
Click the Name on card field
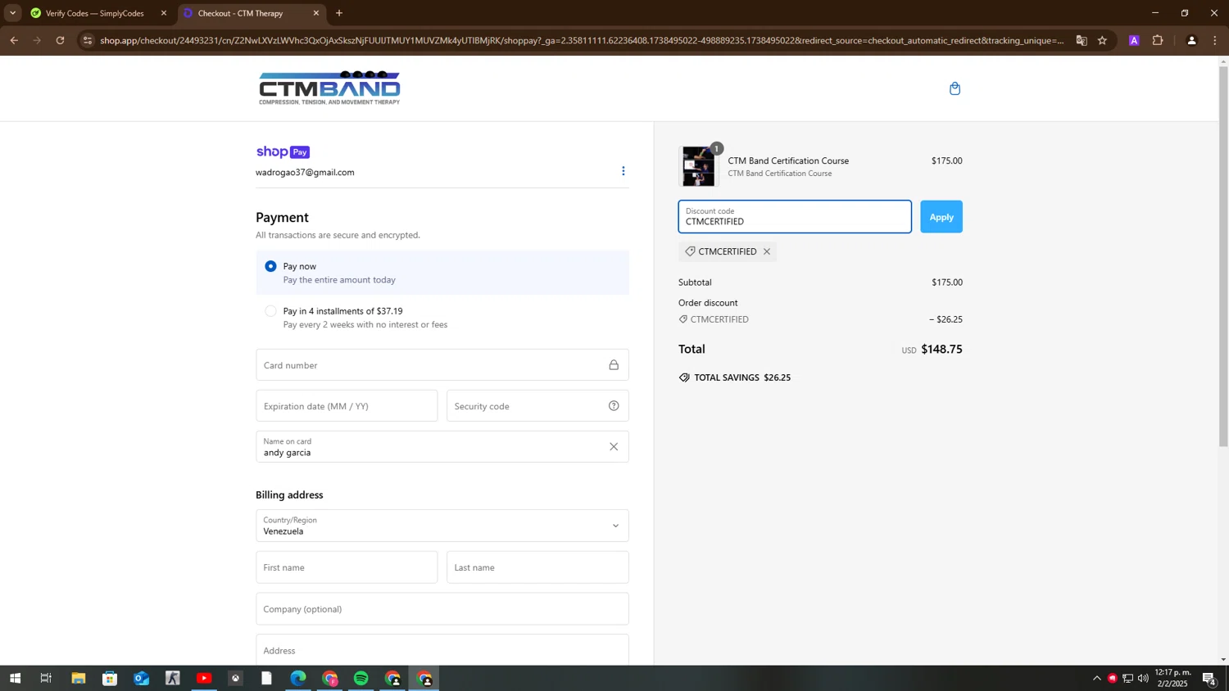(x=442, y=447)
